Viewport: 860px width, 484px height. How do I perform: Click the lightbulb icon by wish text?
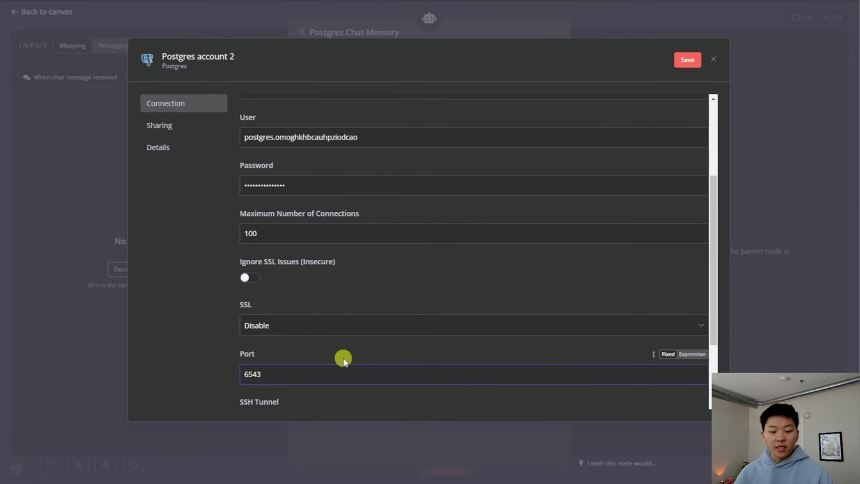tap(581, 463)
